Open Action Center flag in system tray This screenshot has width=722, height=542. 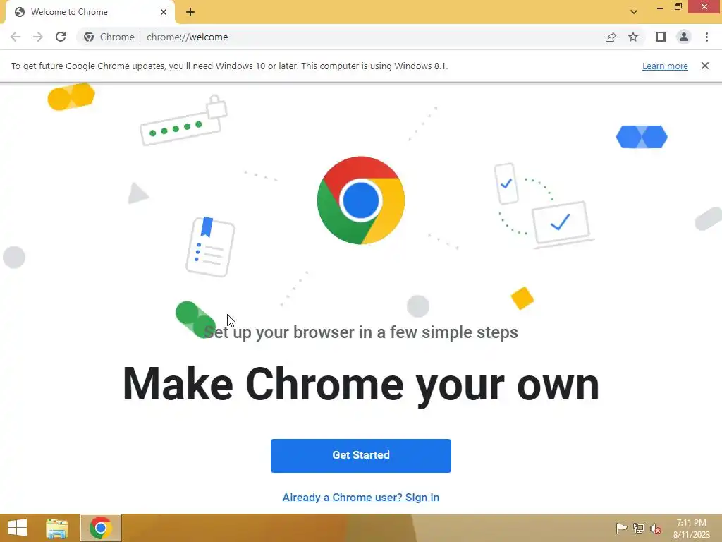click(x=621, y=528)
